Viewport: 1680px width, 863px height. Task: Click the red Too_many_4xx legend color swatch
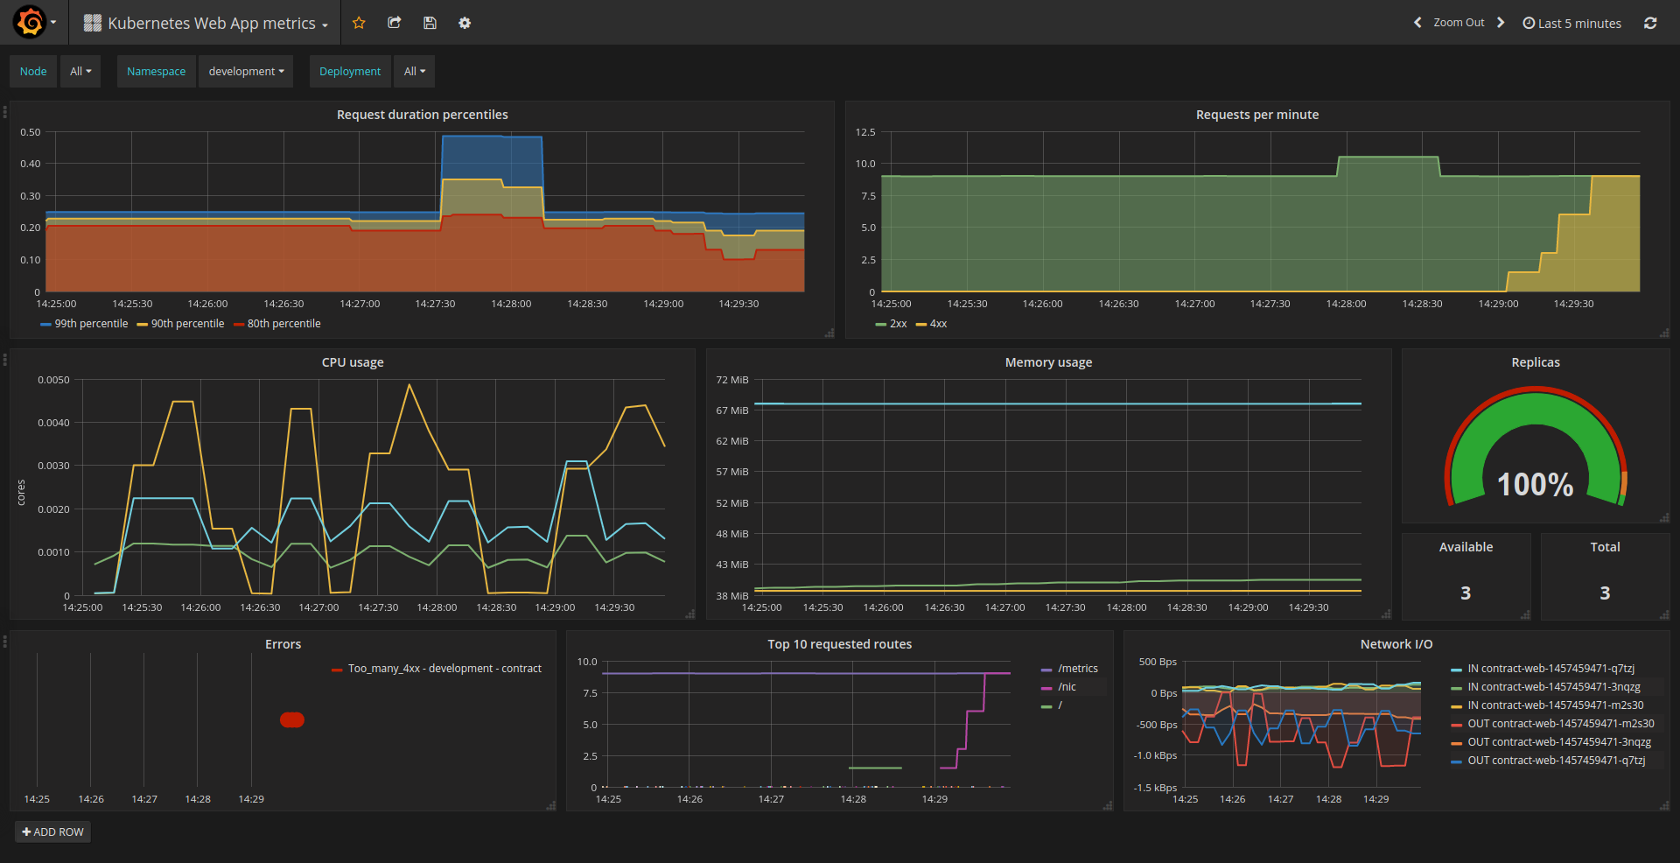pos(337,670)
